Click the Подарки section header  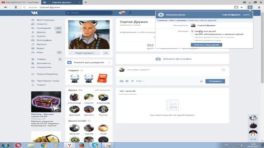point(73,70)
